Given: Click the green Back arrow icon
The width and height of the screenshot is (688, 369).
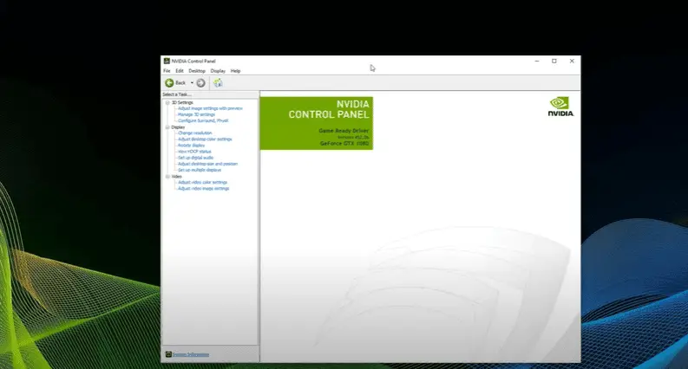Looking at the screenshot, I should tap(169, 83).
